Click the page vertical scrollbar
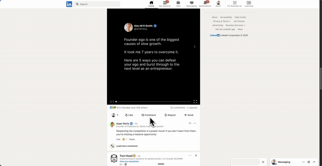The height and width of the screenshot is (166, 322). click(321, 78)
